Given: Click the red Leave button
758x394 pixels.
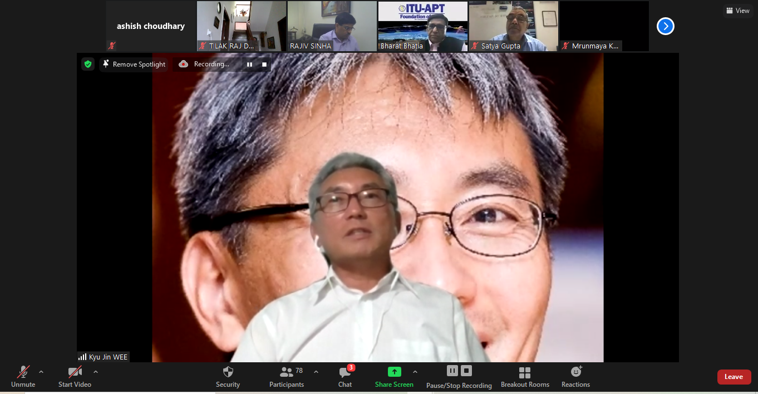Looking at the screenshot, I should (x=734, y=377).
